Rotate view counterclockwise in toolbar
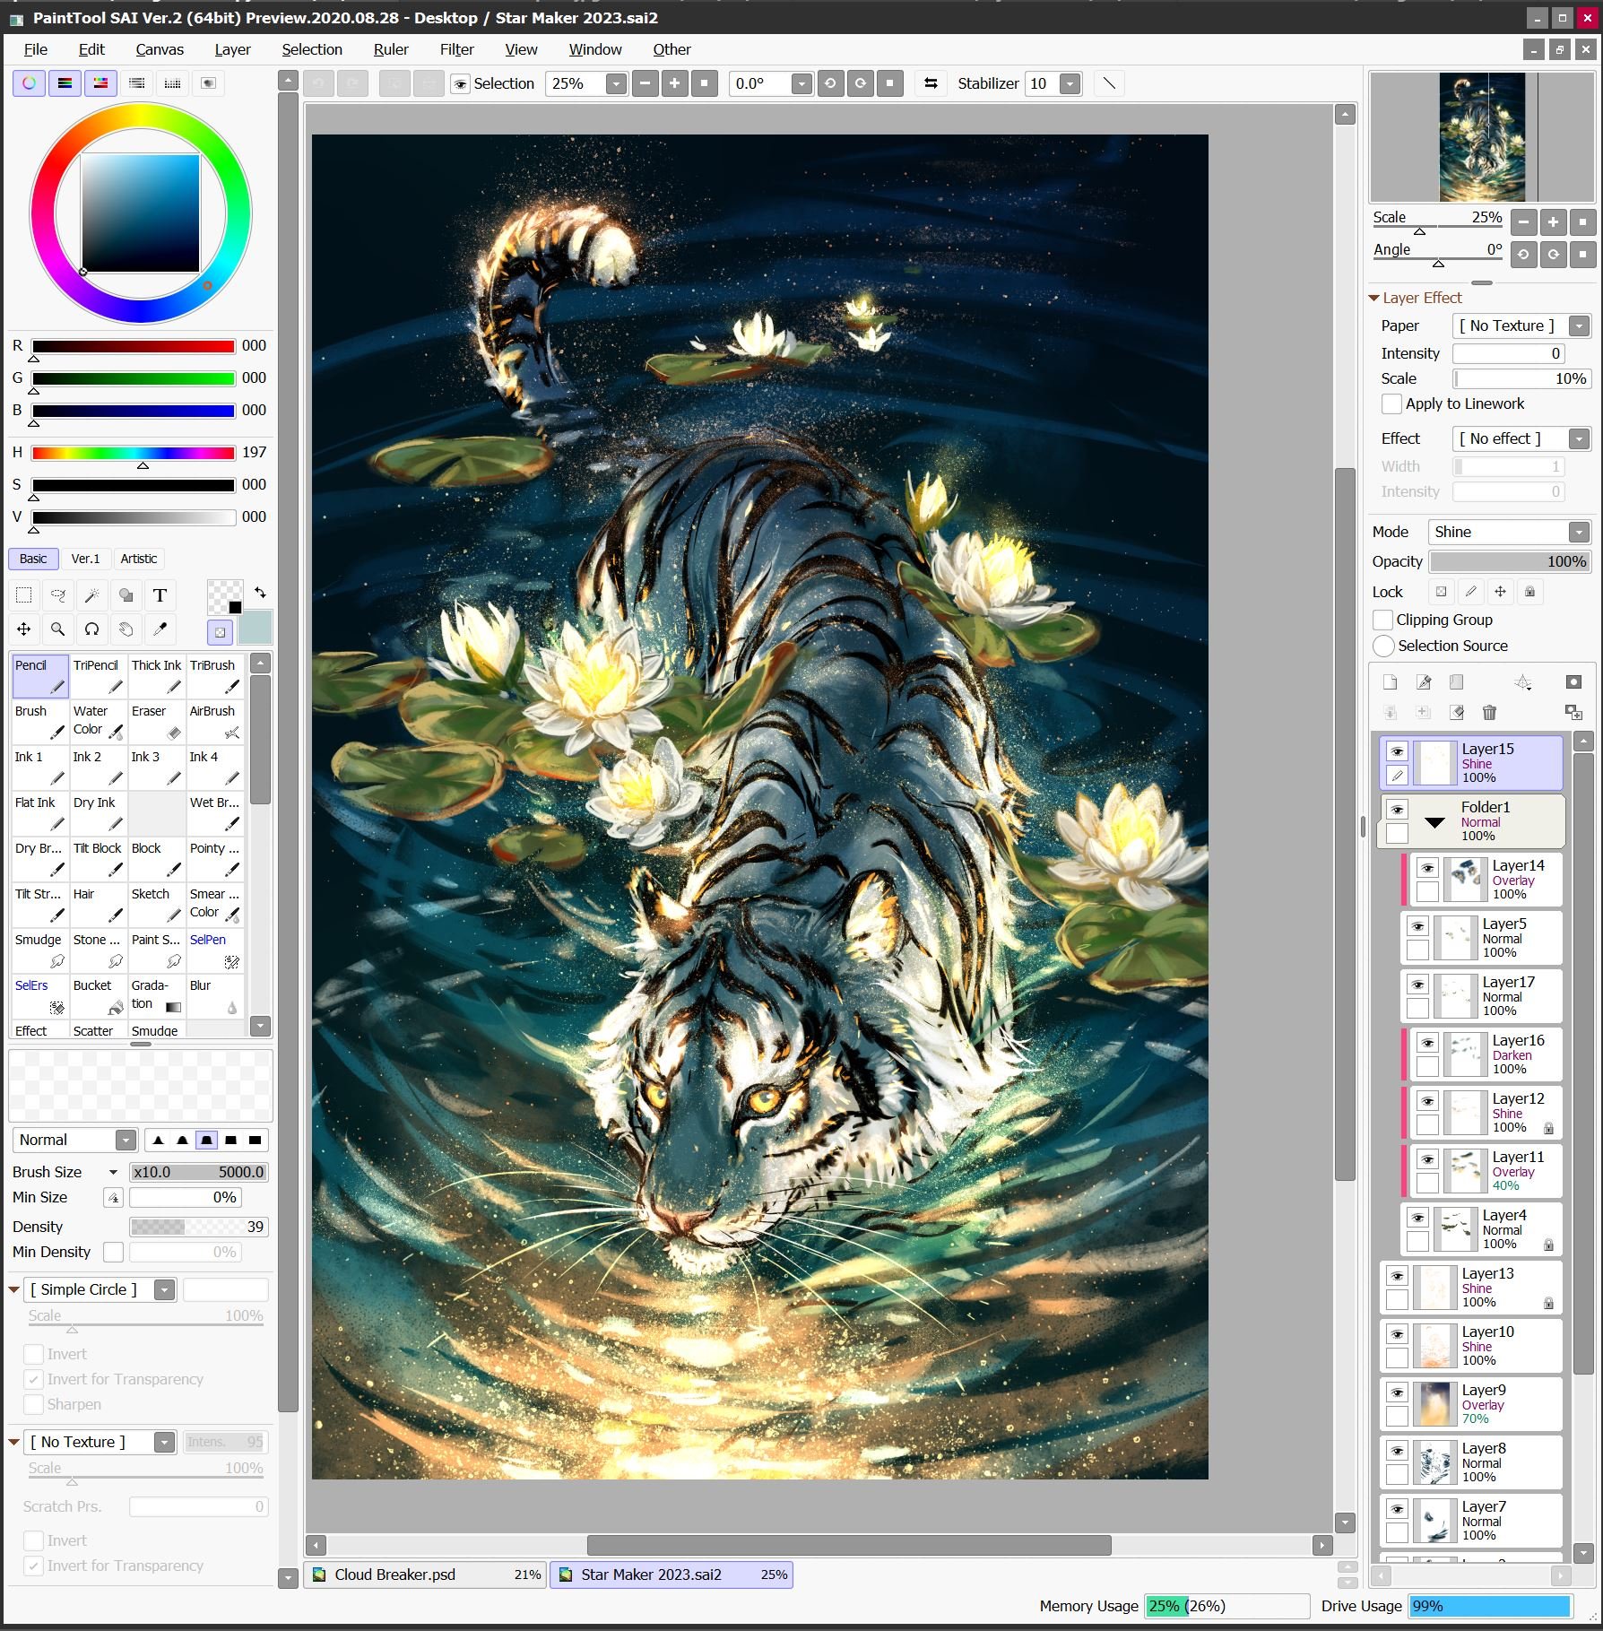Screen dimensions: 1603x1631 coord(830,83)
